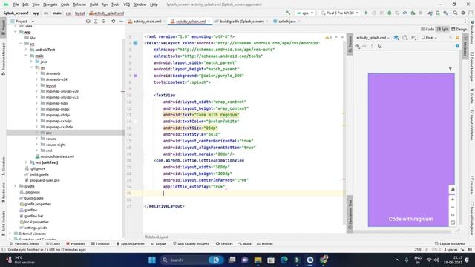Image resolution: width=475 pixels, height=267 pixels.
Task: Open Search Everywhere magnifier icon
Action: 455,13
